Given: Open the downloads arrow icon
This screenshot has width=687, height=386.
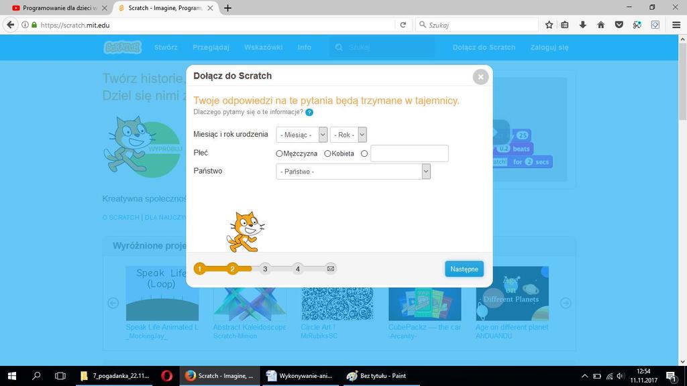Looking at the screenshot, I should pyautogui.click(x=583, y=25).
